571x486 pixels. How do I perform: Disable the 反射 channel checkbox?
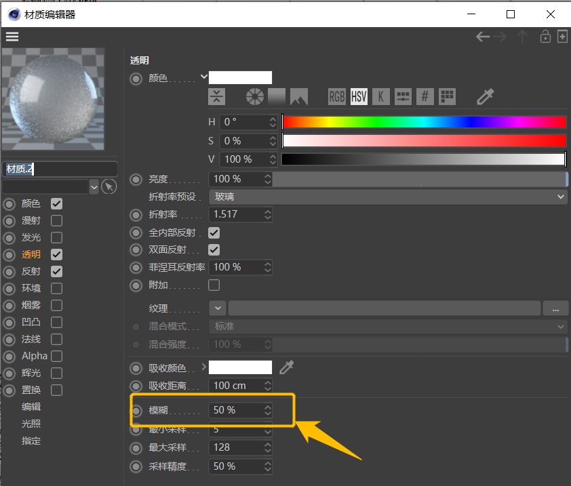pyautogui.click(x=56, y=271)
